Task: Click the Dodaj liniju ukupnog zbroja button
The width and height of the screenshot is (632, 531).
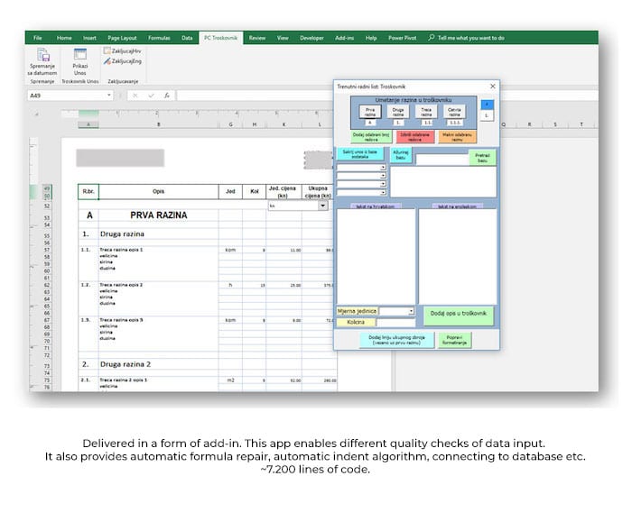Action: pos(396,340)
